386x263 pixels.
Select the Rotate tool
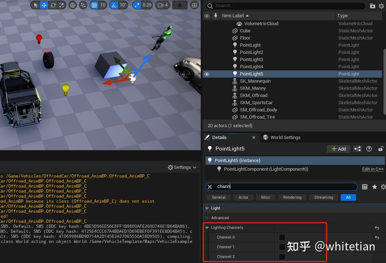[x=53, y=5]
